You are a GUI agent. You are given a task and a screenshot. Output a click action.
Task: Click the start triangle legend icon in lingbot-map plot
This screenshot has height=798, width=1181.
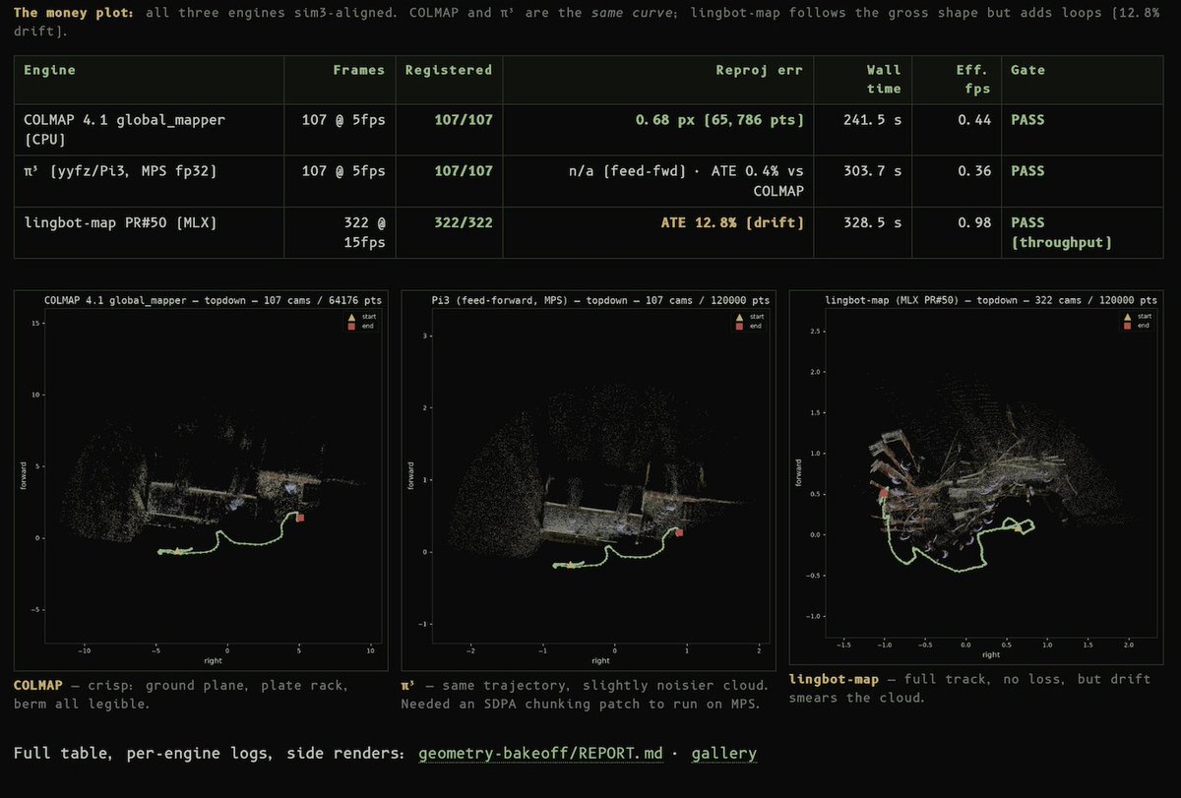pyautogui.click(x=1127, y=316)
